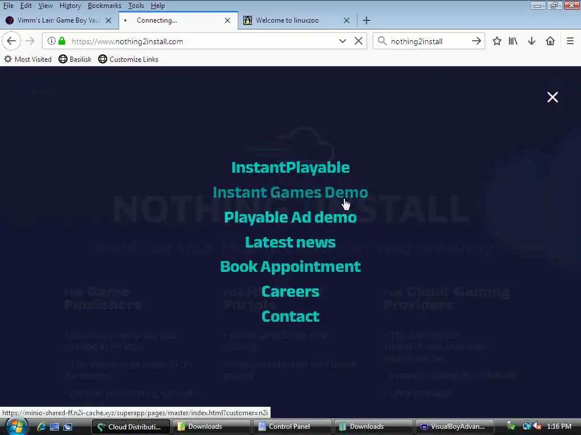Image resolution: width=581 pixels, height=435 pixels.
Task: Open the Library icon in toolbar
Action: (513, 41)
